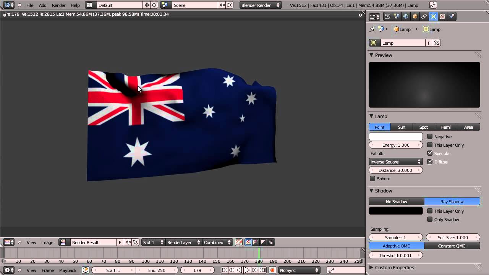Open the Lamp Object Data tab icon
This screenshot has width=489, height=275.
coord(433,16)
